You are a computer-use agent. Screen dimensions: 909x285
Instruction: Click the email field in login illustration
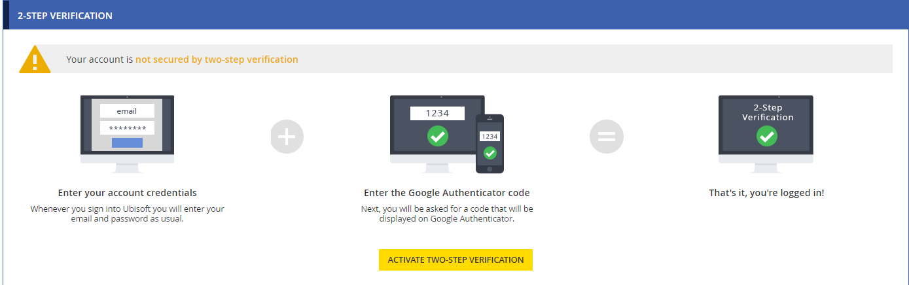[127, 111]
